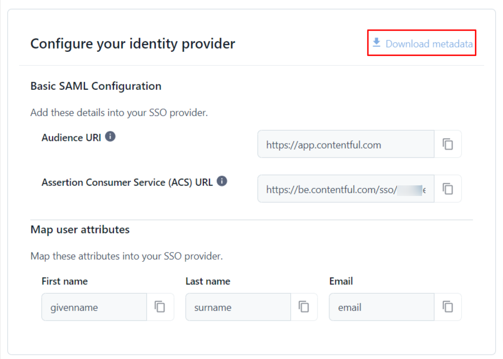Copy the ACS URL value

448,189
